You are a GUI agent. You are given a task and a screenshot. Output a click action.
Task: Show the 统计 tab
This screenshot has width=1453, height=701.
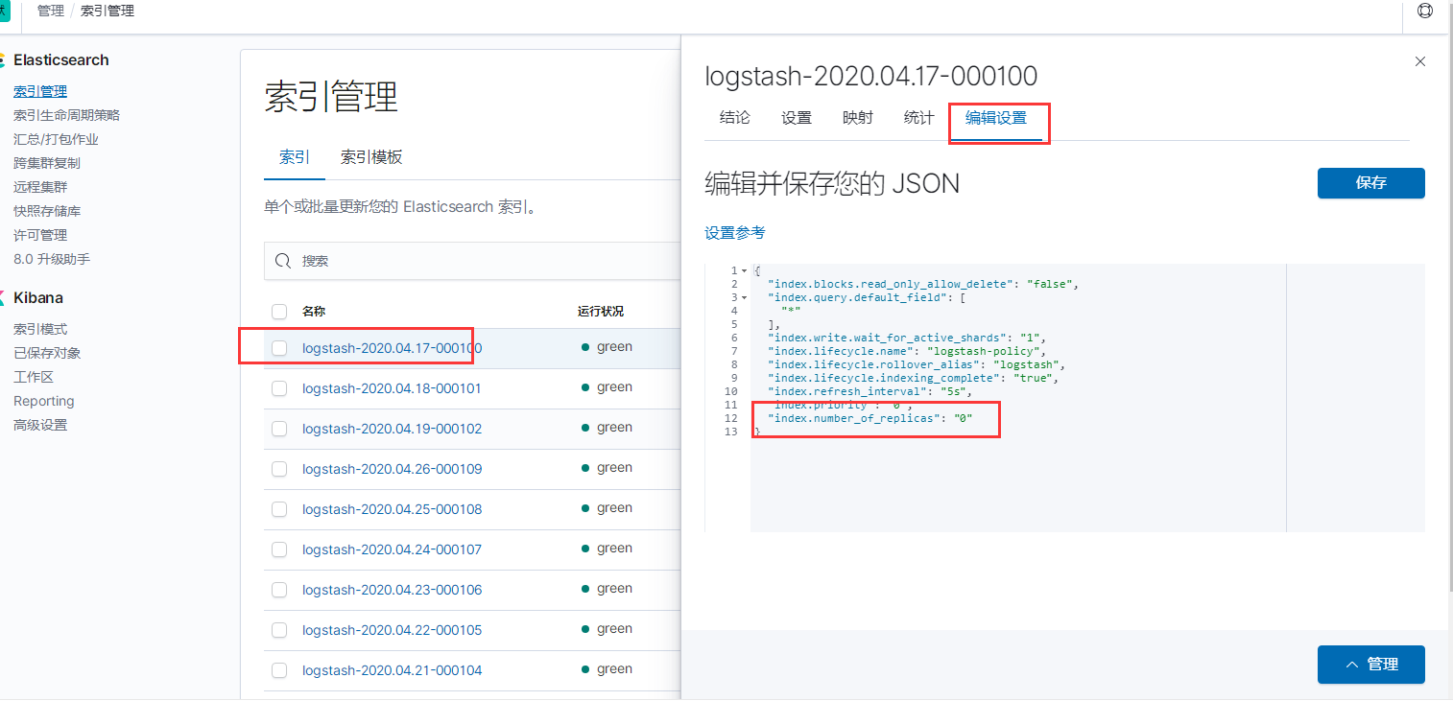click(918, 118)
